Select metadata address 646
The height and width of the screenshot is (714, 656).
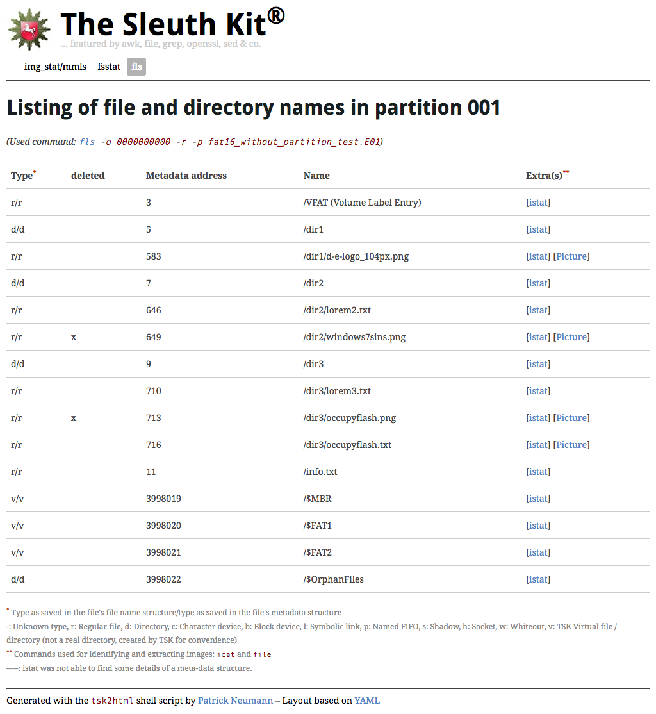(x=153, y=310)
